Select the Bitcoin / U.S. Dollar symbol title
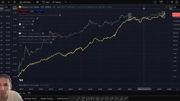180x101 pixels. (x=36, y=7)
